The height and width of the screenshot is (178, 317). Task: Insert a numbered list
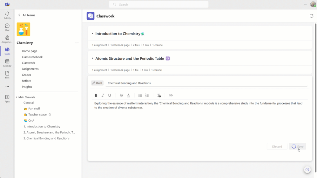click(x=147, y=96)
